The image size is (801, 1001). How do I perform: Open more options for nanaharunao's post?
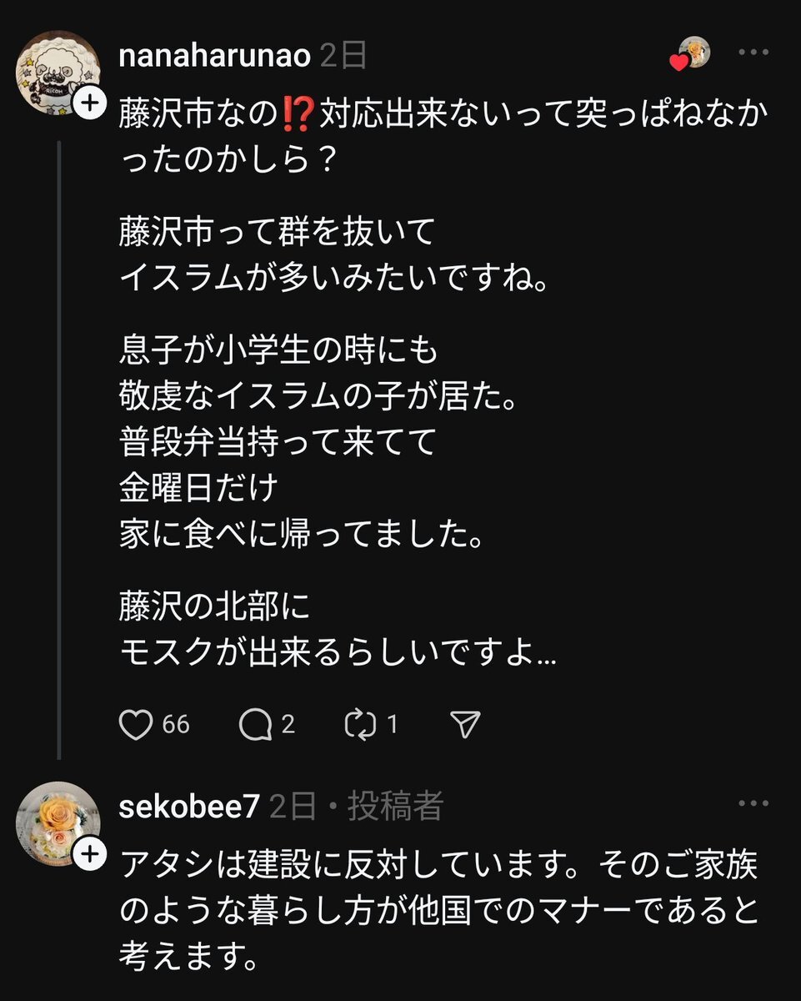(x=753, y=53)
